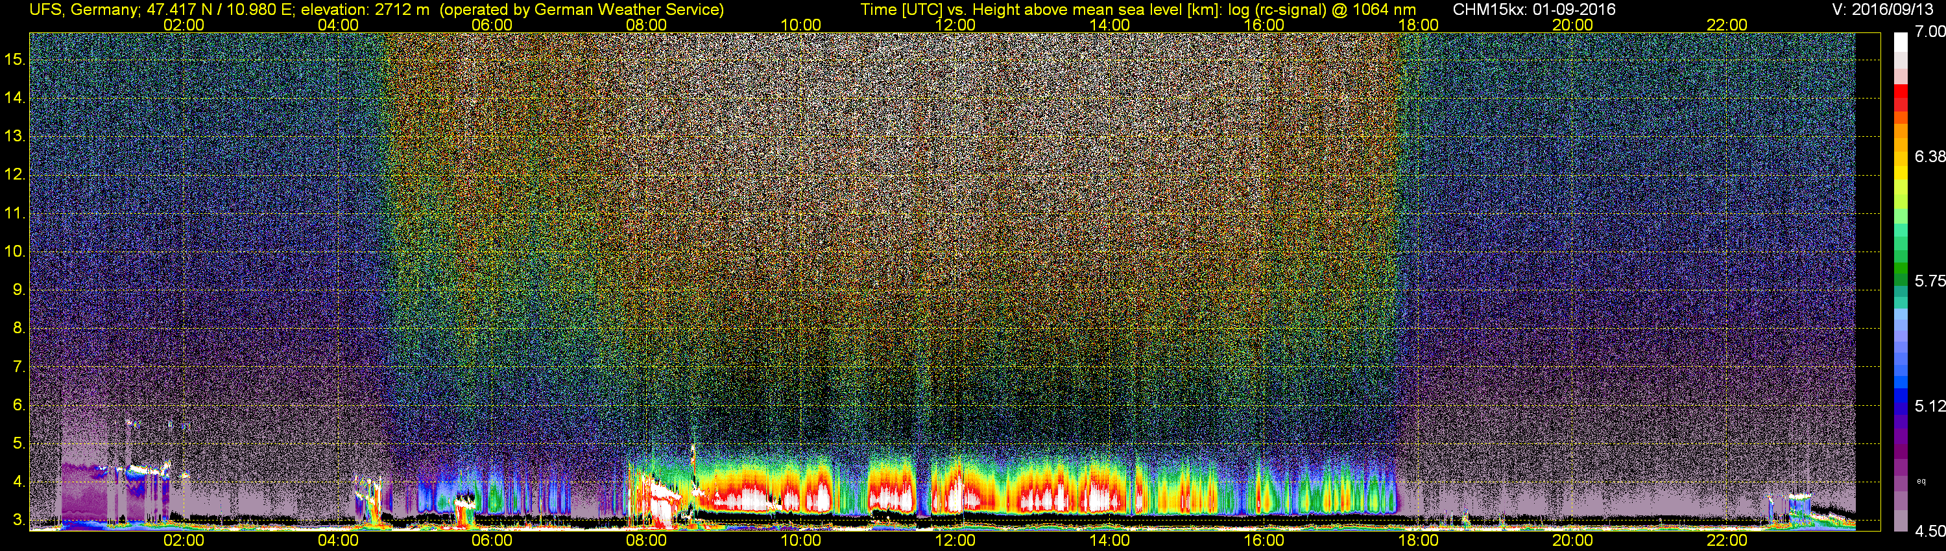Click the 18:00 label on the top time axis
The width and height of the screenshot is (1946, 551).
[x=1418, y=25]
